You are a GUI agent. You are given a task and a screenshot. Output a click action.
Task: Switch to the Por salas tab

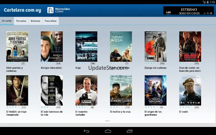tap(21, 21)
